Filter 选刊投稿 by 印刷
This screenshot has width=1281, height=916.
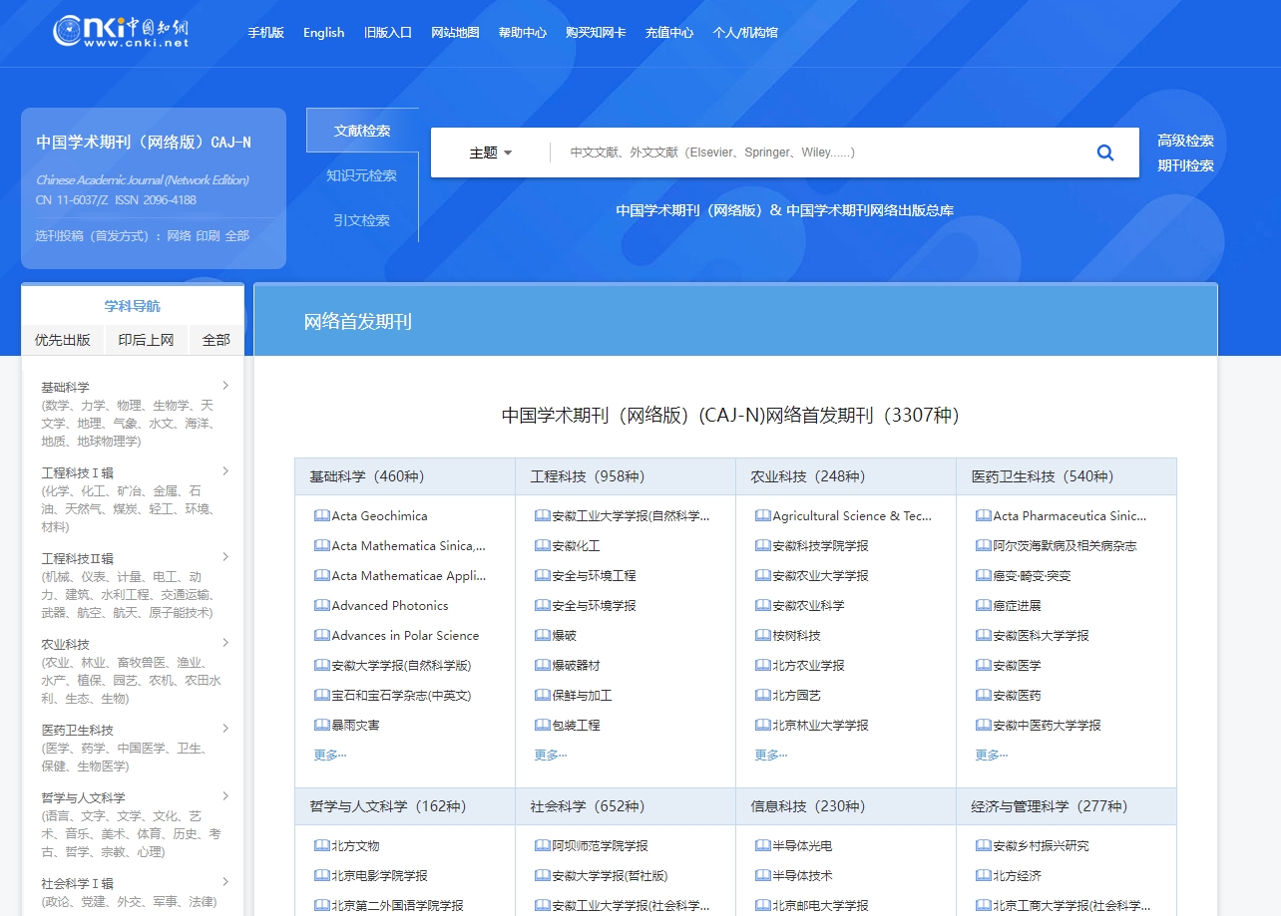[208, 236]
